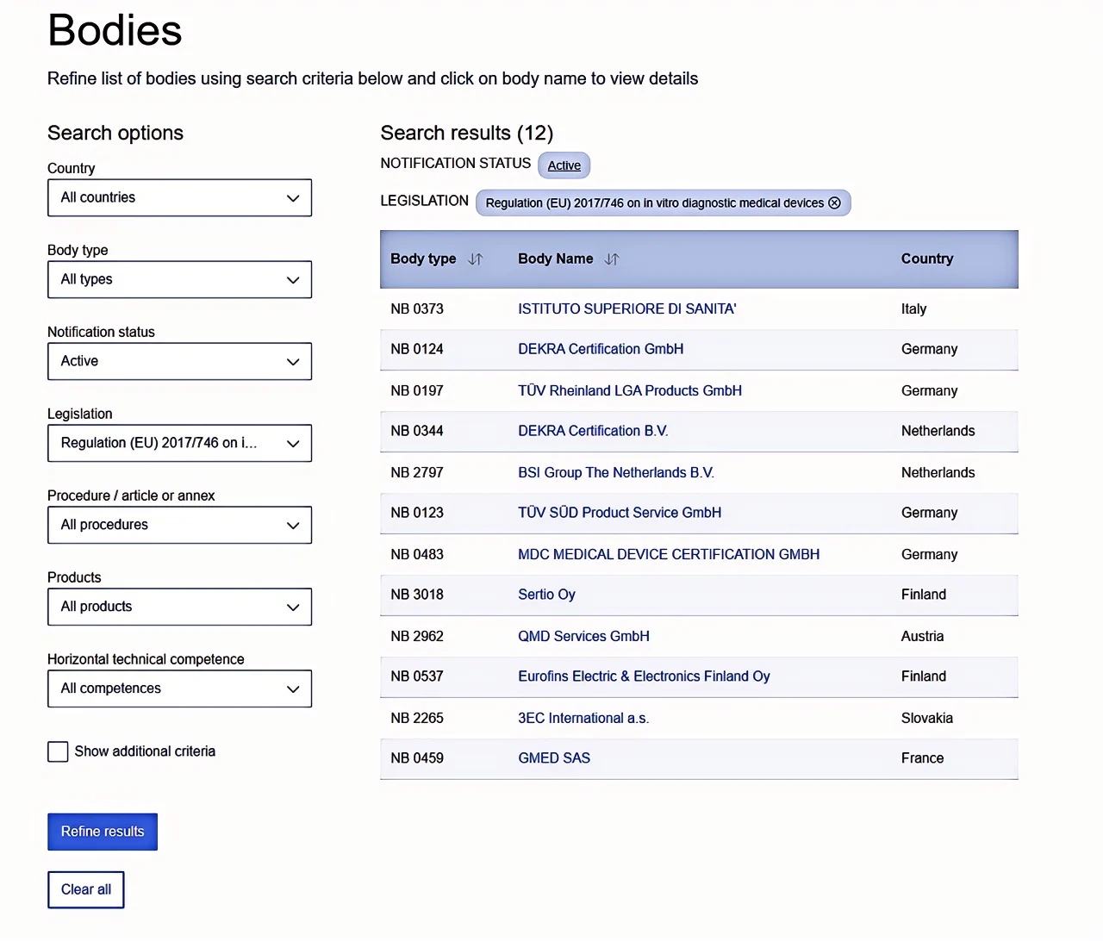Open the Country dropdown showing All countries
The width and height of the screenshot is (1103, 941).
[179, 197]
